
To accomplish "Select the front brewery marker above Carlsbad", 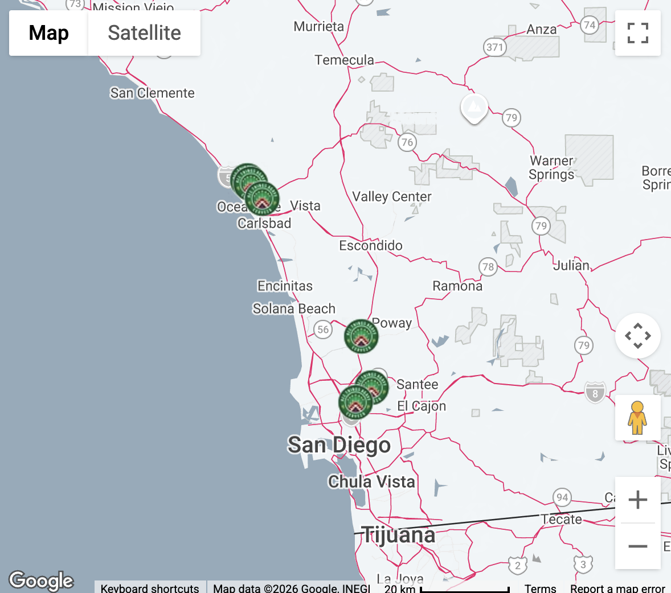I will [263, 199].
